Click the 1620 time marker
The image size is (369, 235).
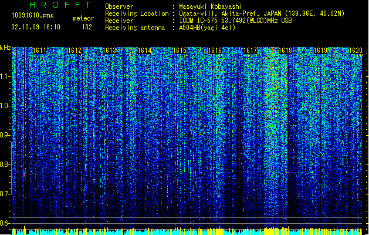pyautogui.click(x=356, y=51)
